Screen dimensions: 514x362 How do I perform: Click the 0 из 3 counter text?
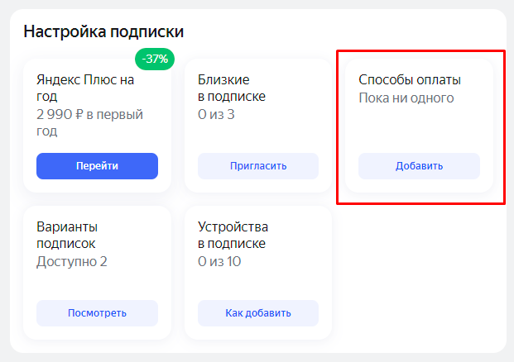[x=216, y=114]
